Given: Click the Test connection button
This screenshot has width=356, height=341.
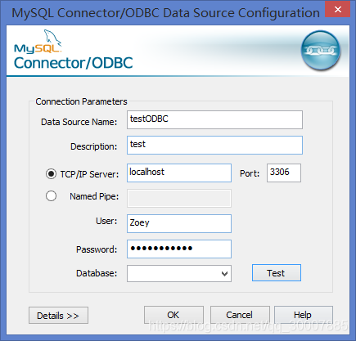Looking at the screenshot, I should tap(277, 272).
